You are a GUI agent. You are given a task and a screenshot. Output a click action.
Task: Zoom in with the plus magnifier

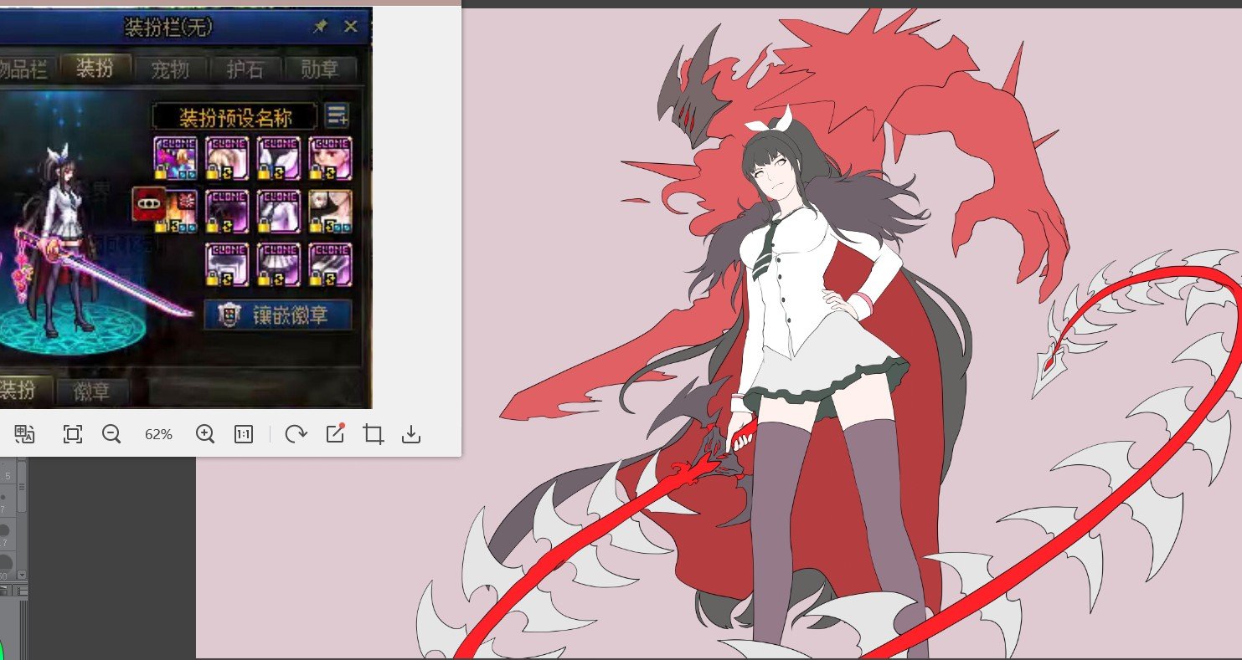point(205,434)
